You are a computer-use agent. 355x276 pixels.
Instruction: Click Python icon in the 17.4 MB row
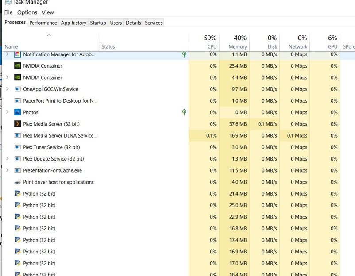[17, 240]
